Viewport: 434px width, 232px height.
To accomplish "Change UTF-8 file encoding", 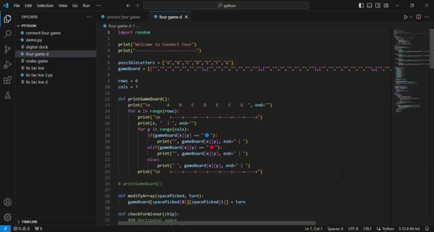I will [x=353, y=229].
